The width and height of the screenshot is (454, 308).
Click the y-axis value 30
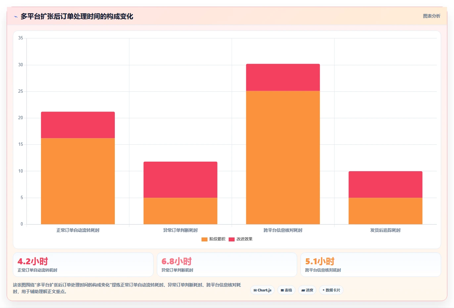(x=21, y=65)
